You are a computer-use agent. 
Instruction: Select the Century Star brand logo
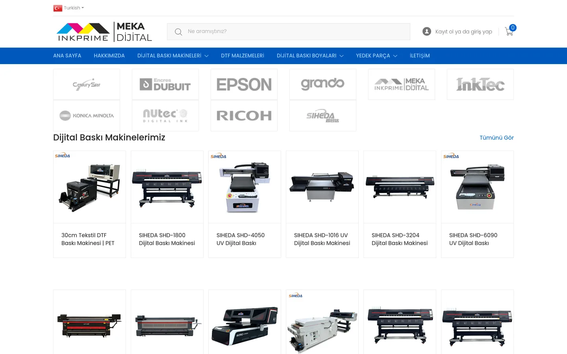pyautogui.click(x=87, y=85)
